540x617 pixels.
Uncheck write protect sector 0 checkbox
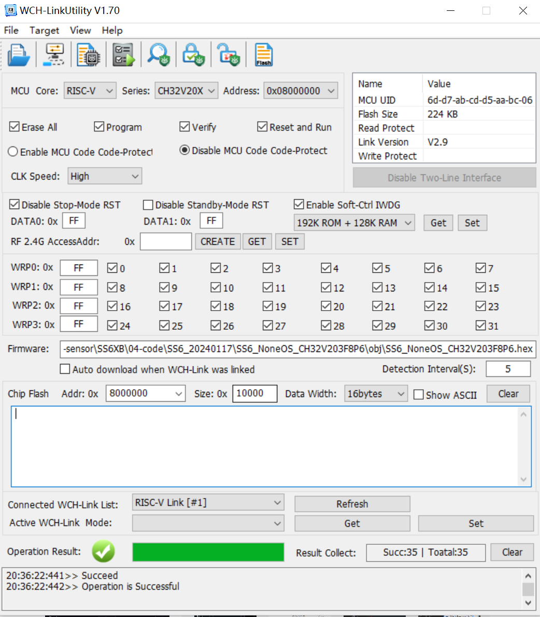pos(112,268)
